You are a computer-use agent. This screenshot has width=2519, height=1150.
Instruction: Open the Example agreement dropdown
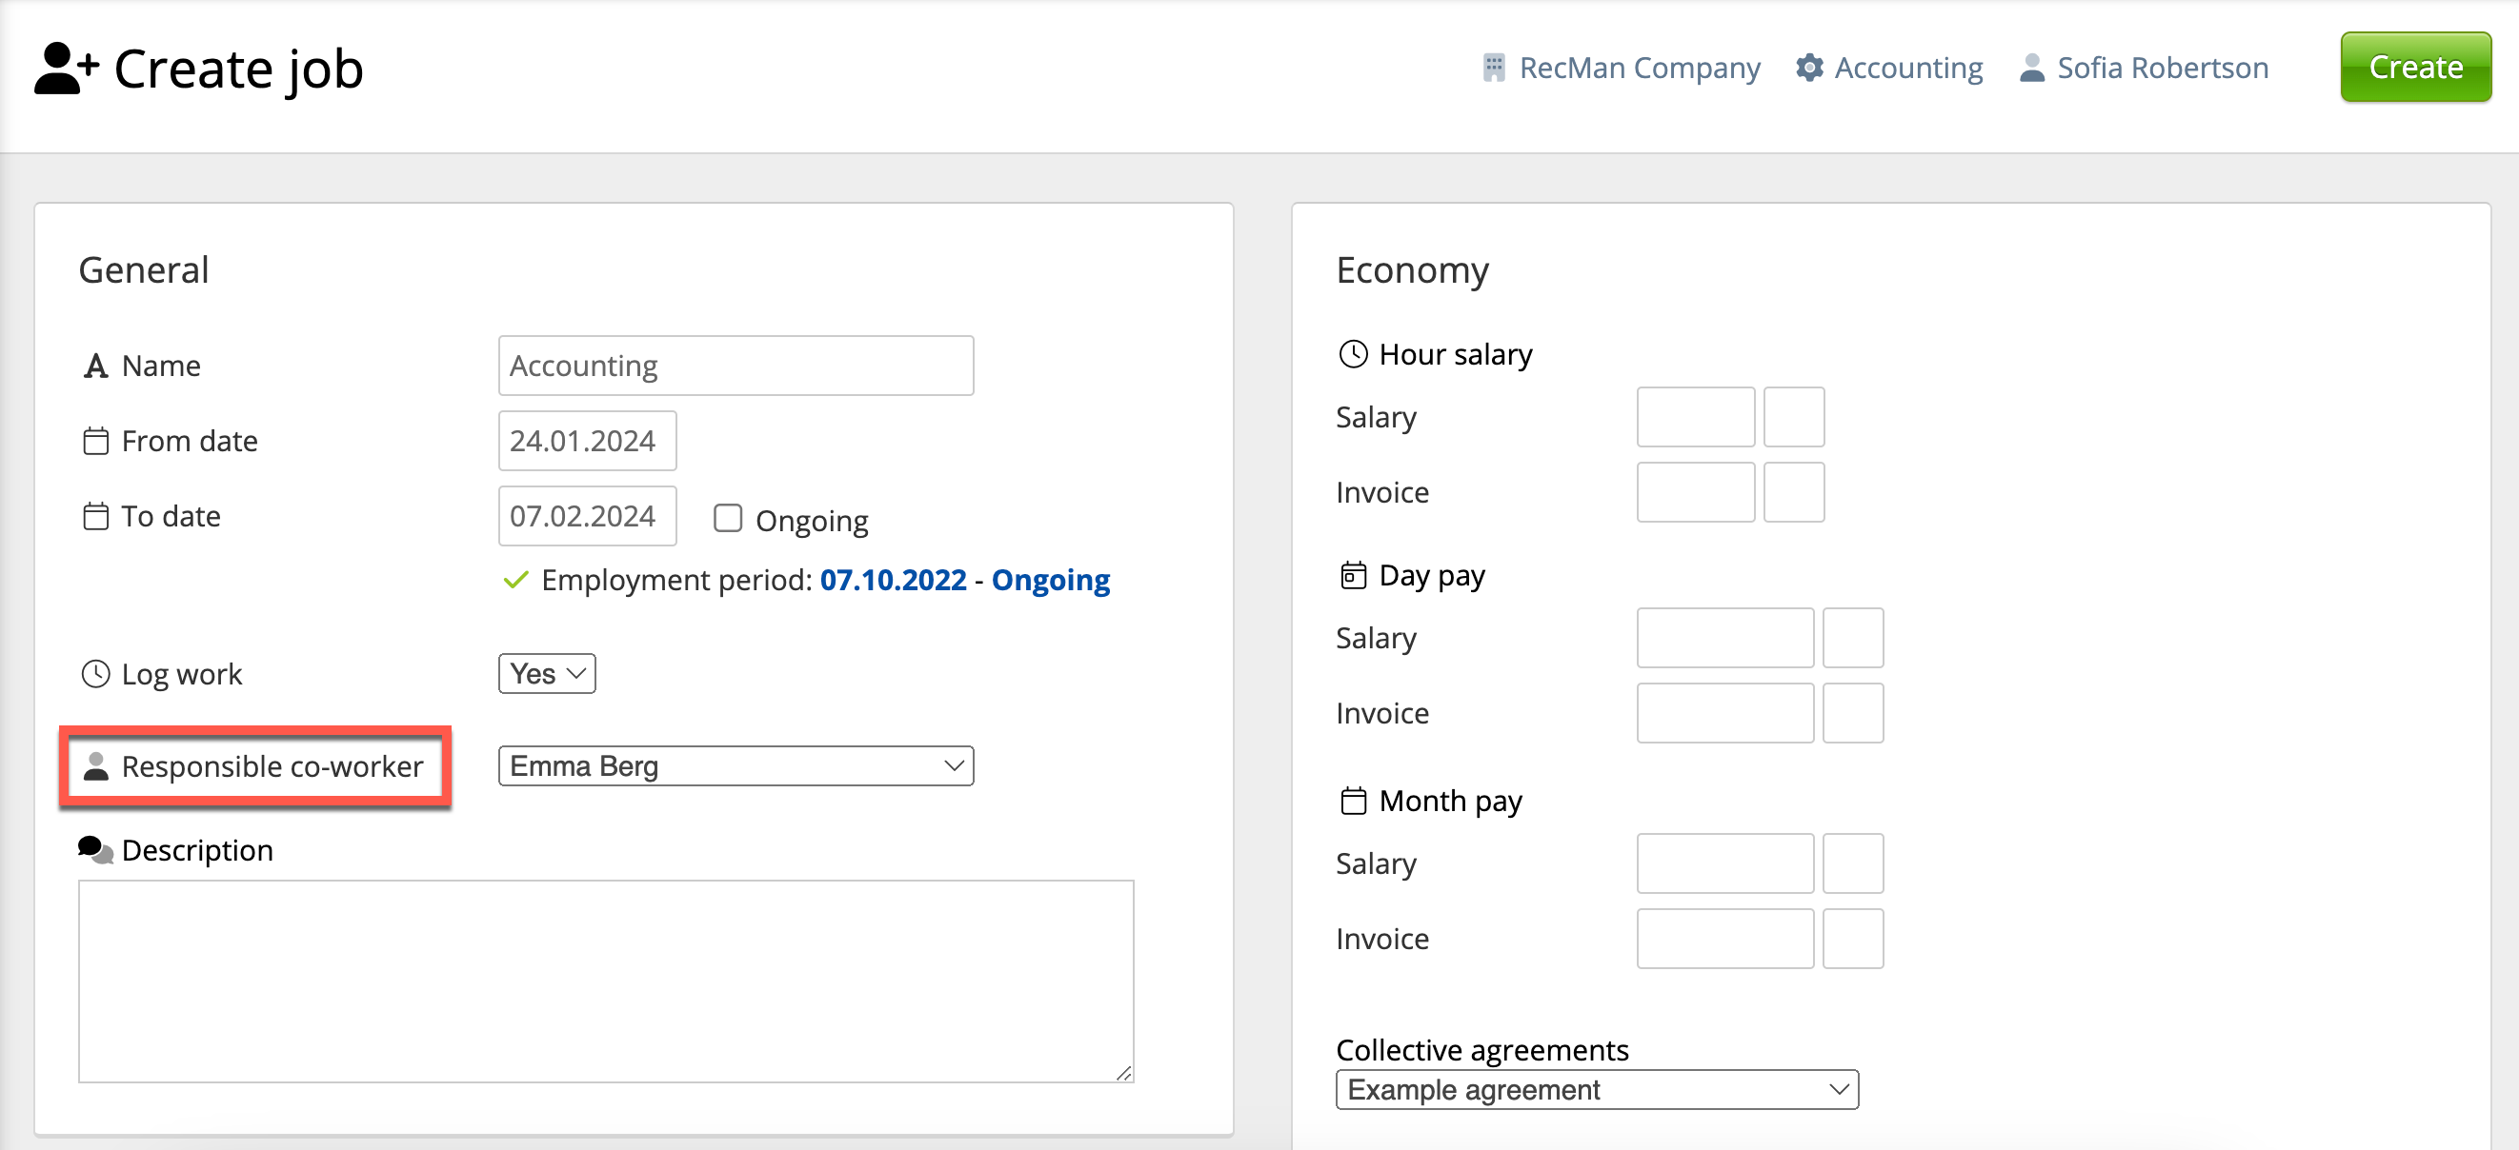[1596, 1089]
